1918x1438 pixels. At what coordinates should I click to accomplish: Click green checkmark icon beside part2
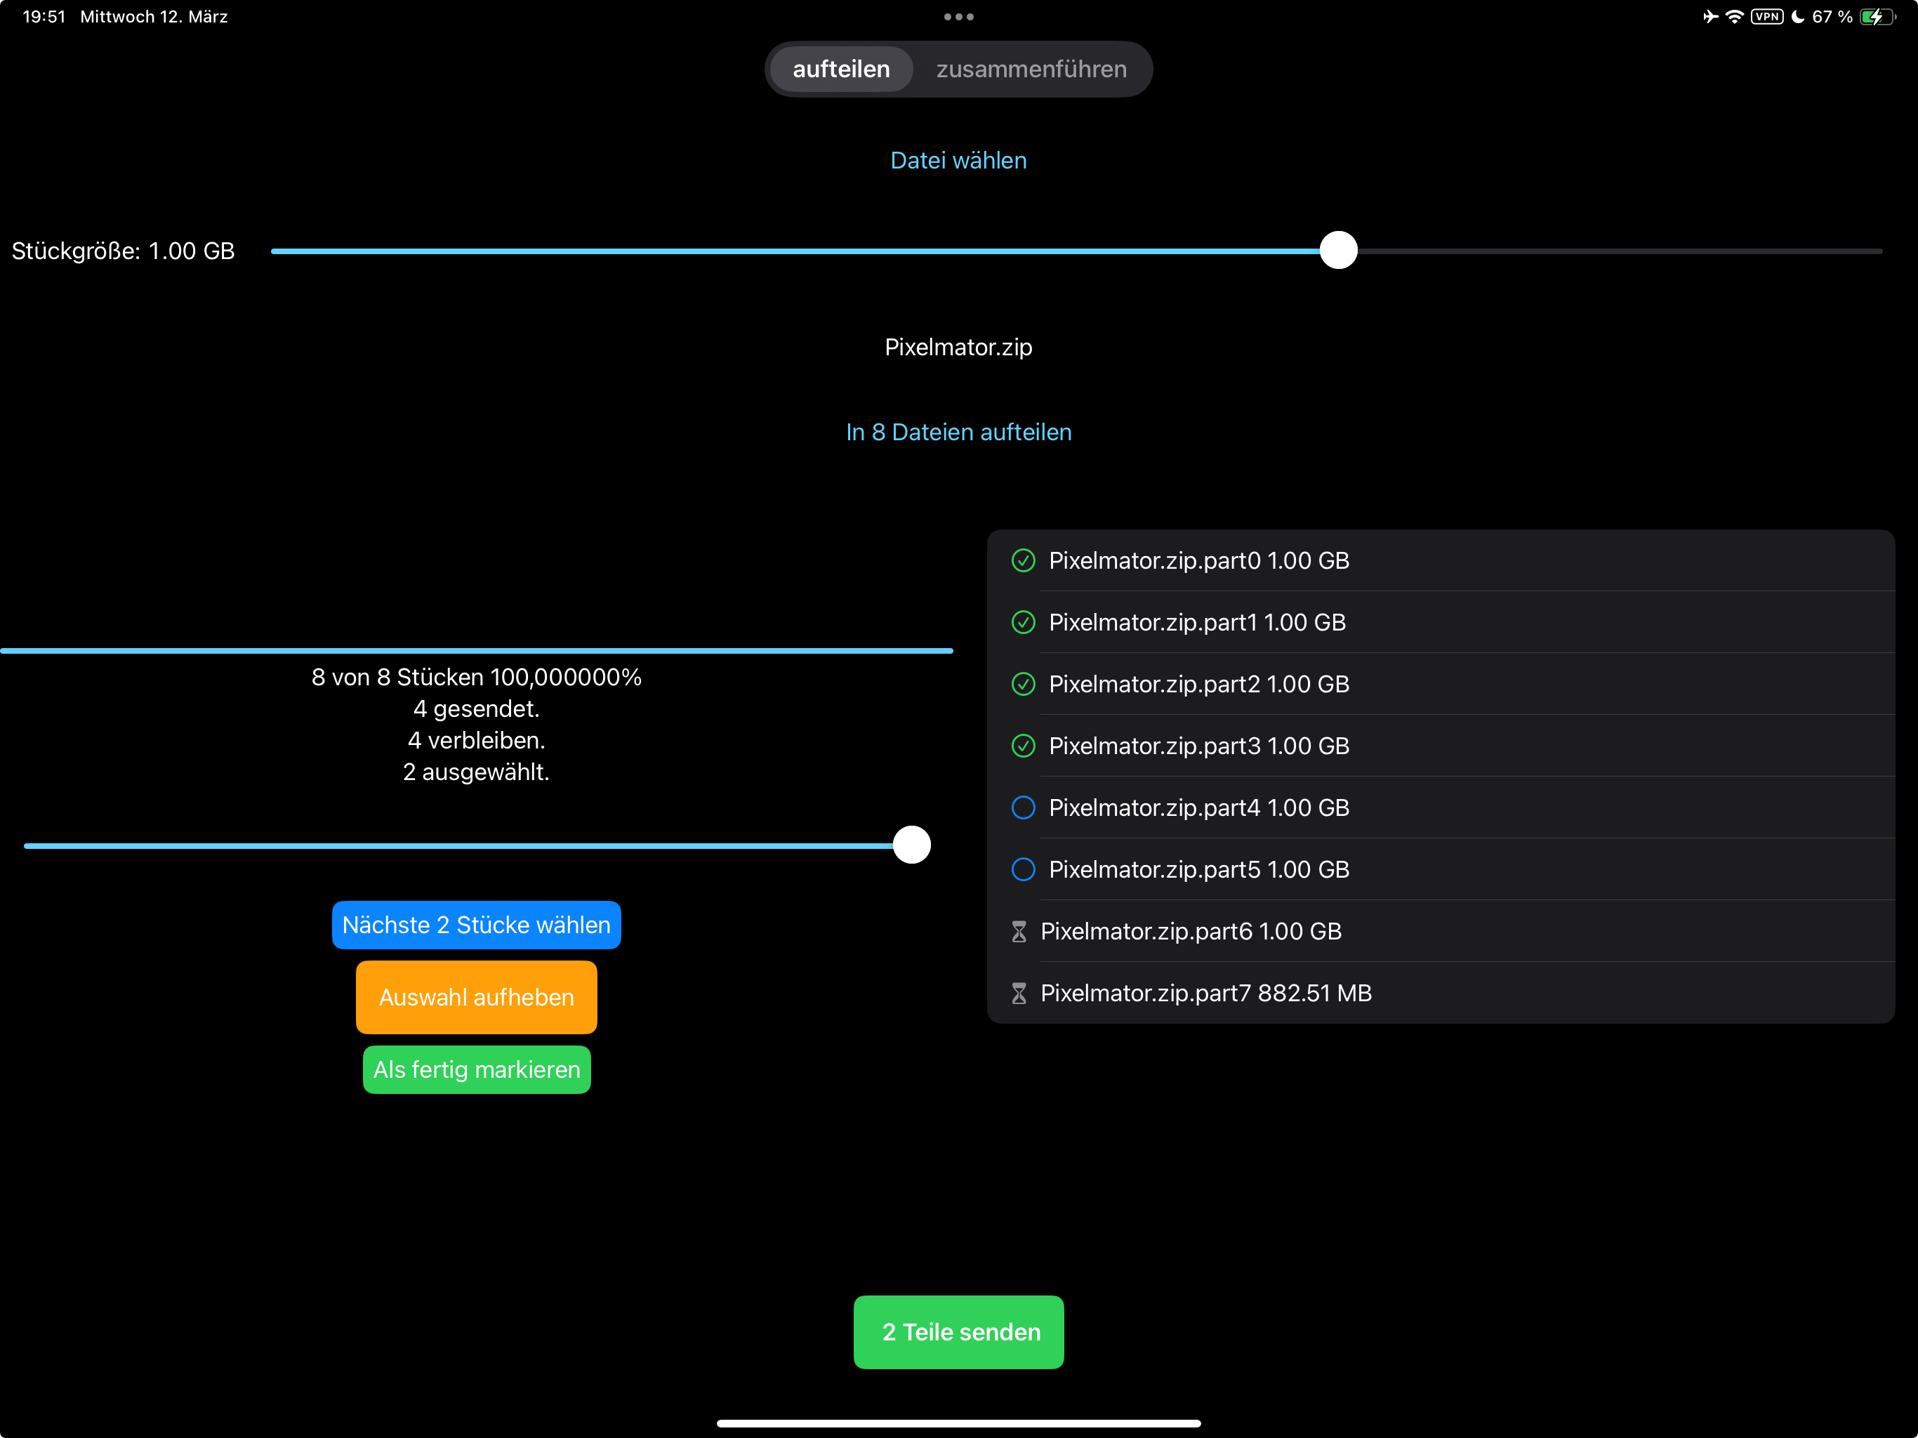tap(1023, 683)
